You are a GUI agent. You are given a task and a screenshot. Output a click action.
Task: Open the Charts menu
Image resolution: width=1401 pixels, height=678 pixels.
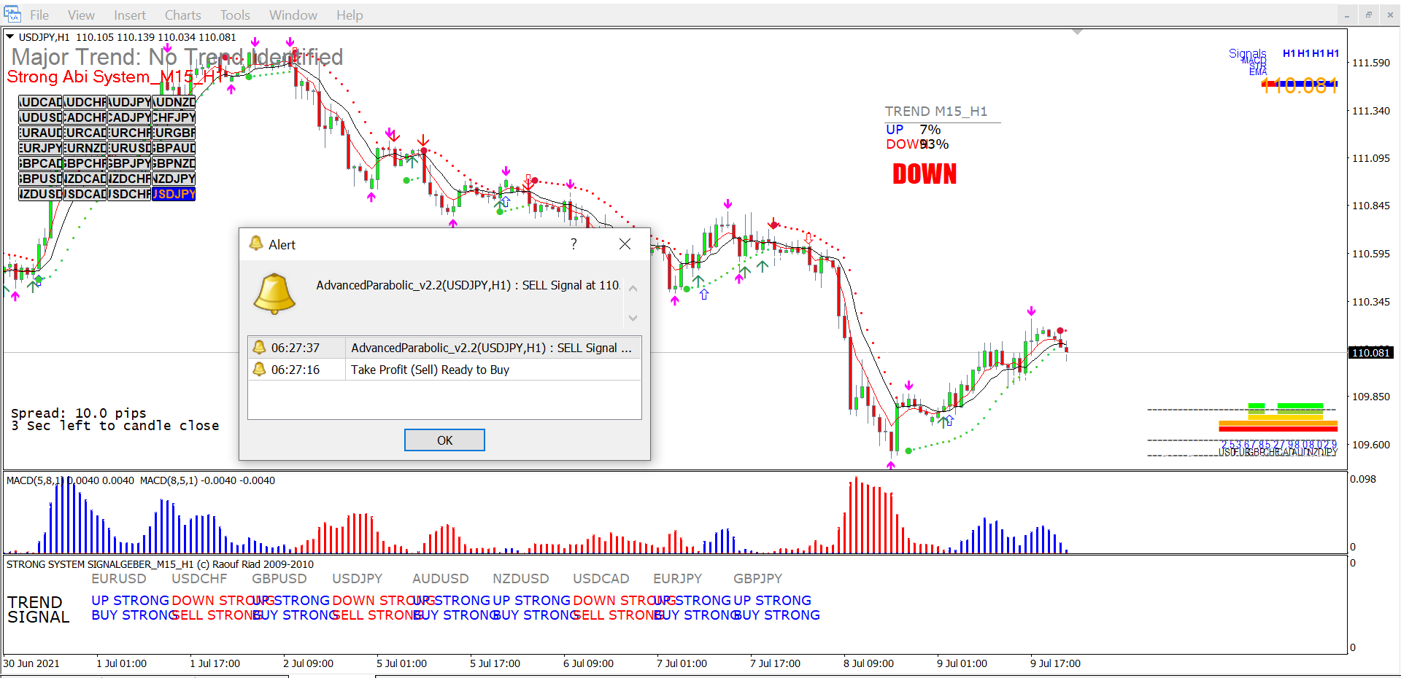coord(182,15)
